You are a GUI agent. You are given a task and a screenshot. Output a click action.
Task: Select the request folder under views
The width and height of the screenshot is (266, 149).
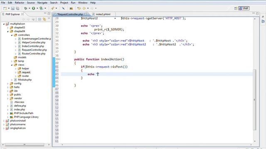point(26,72)
